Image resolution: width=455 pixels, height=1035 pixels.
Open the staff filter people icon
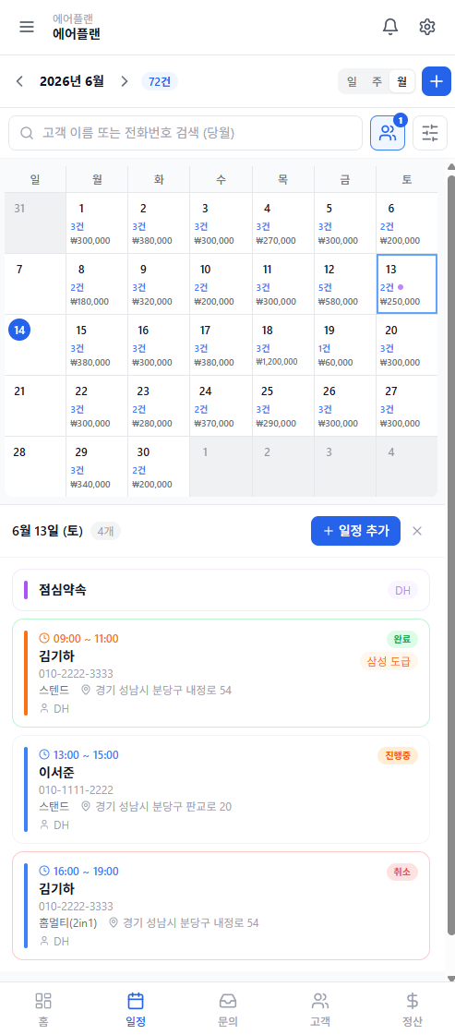pyautogui.click(x=388, y=133)
